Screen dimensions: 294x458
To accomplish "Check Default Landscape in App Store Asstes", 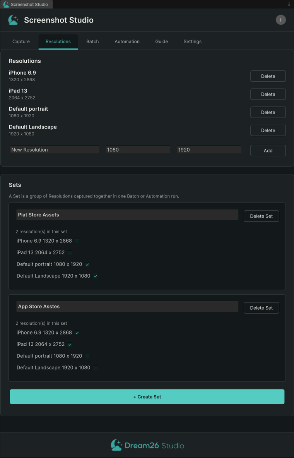I will coord(96,368).
